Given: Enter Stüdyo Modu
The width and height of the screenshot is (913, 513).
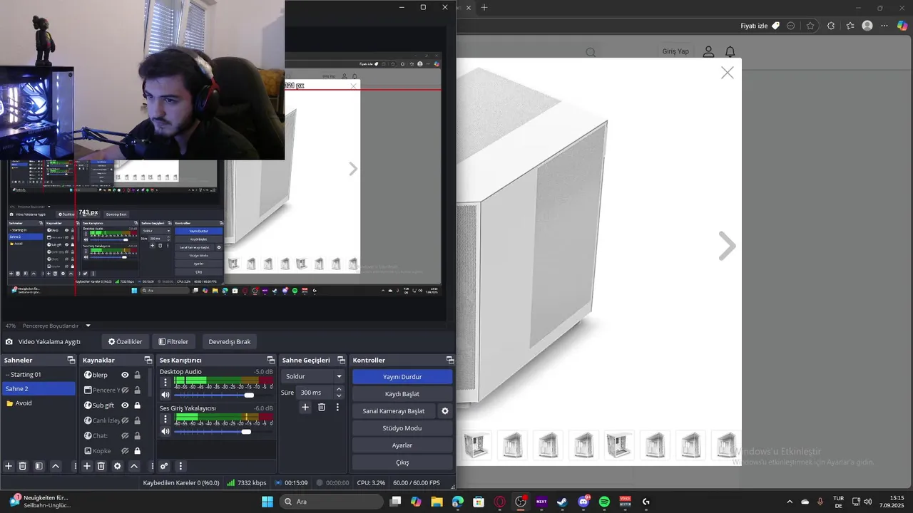Looking at the screenshot, I should [402, 428].
